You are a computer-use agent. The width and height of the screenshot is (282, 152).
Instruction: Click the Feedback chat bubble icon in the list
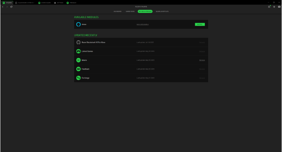pos(78,69)
